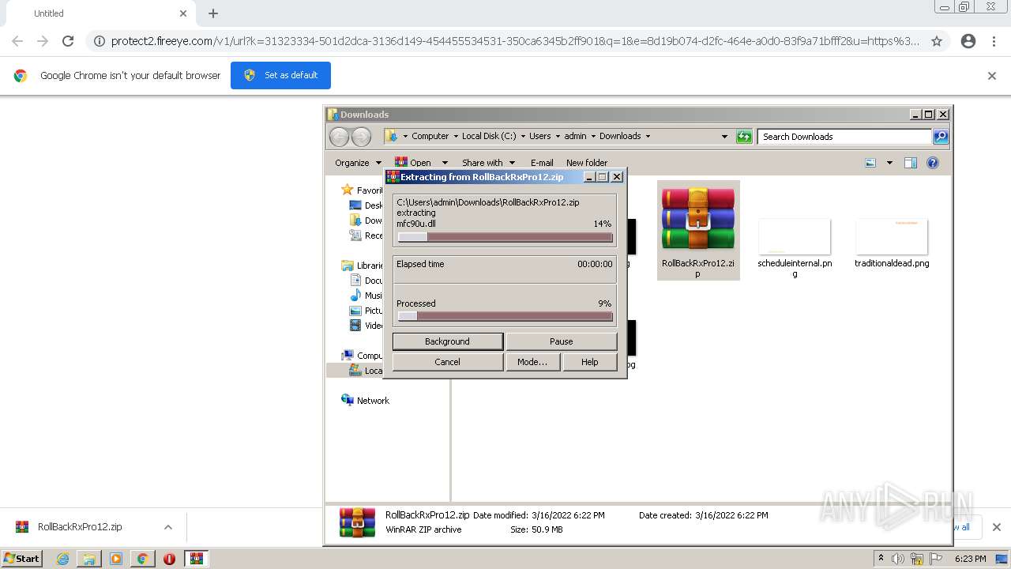Click the fireeye URL address bar
This screenshot has width=1011, height=569.
pos(514,41)
